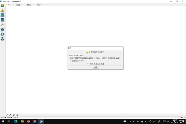Open the diagnostic trouble codes section
Screen dimensions: 186x124
(2, 10)
